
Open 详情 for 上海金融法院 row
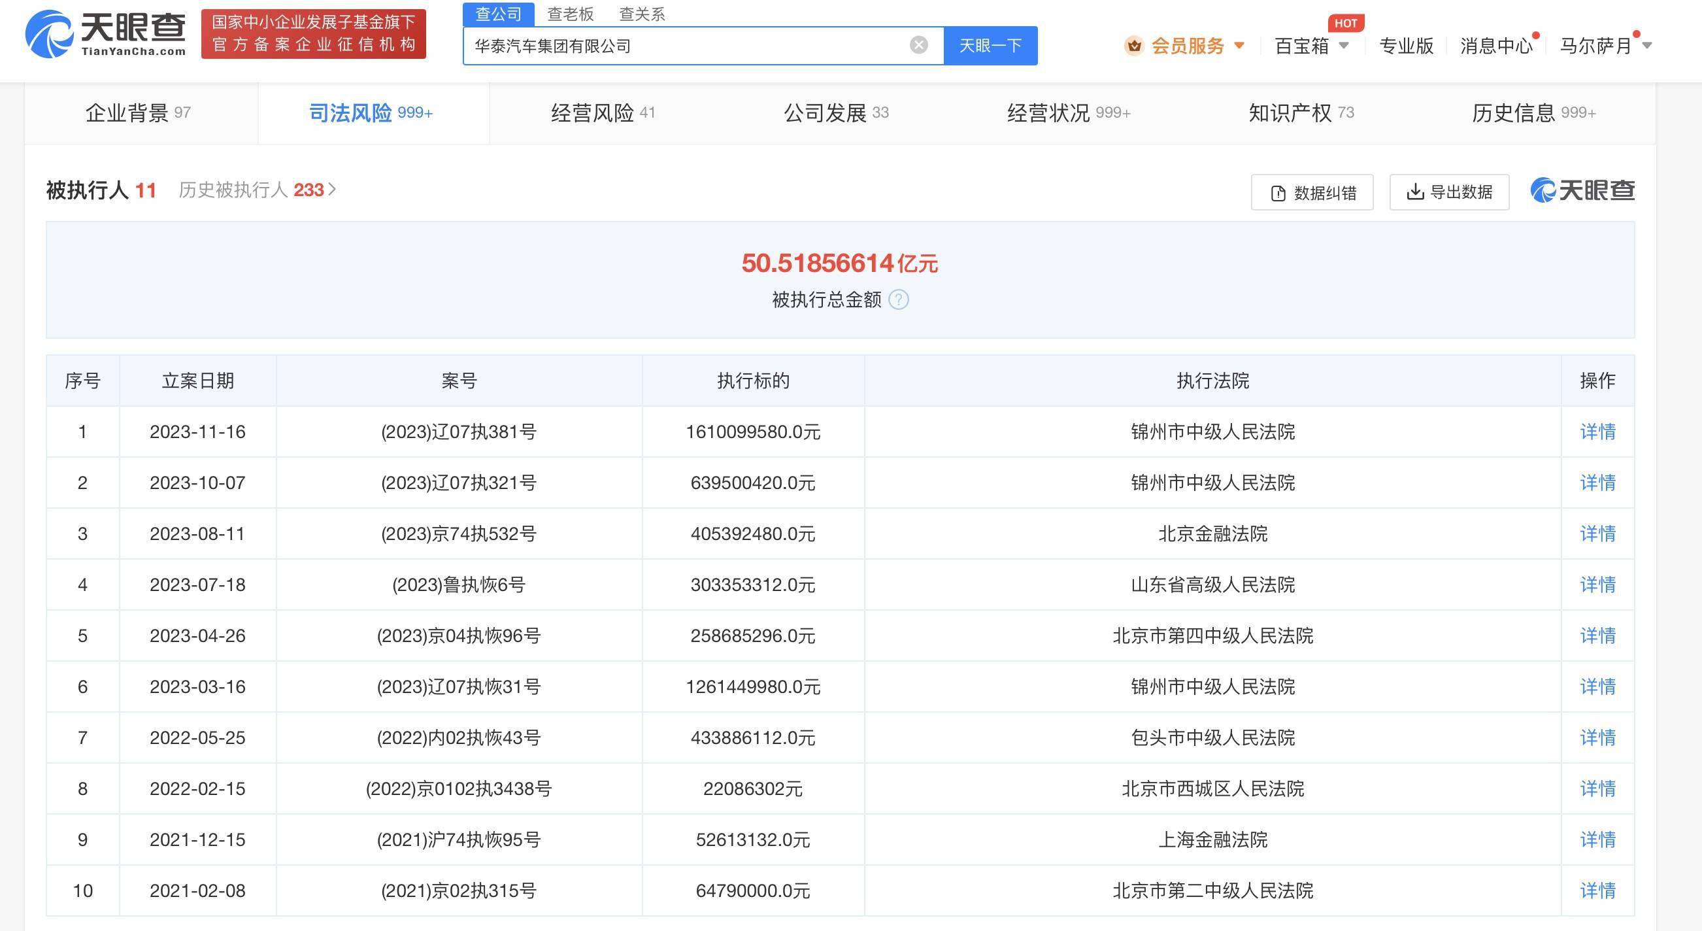[x=1597, y=839]
